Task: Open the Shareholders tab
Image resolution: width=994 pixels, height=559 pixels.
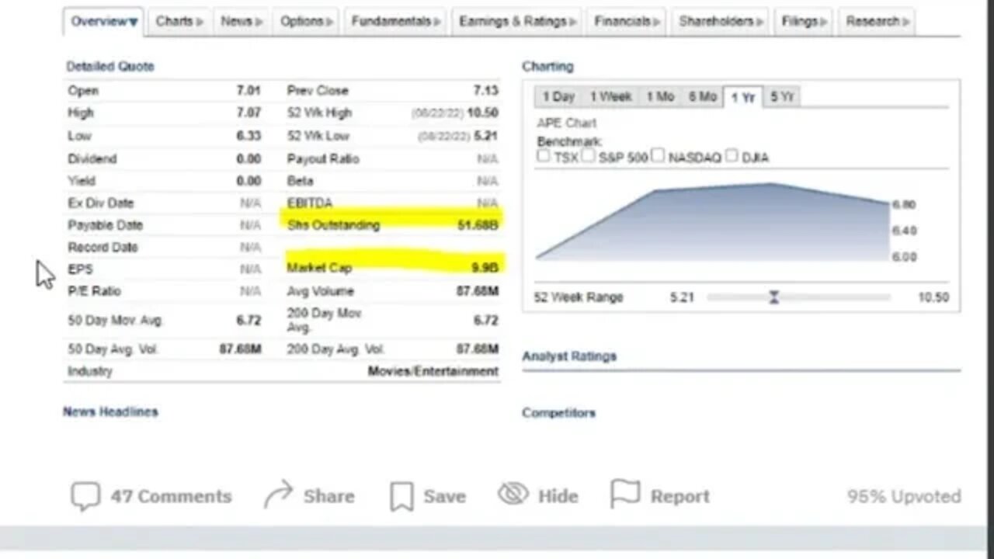Action: tap(721, 22)
